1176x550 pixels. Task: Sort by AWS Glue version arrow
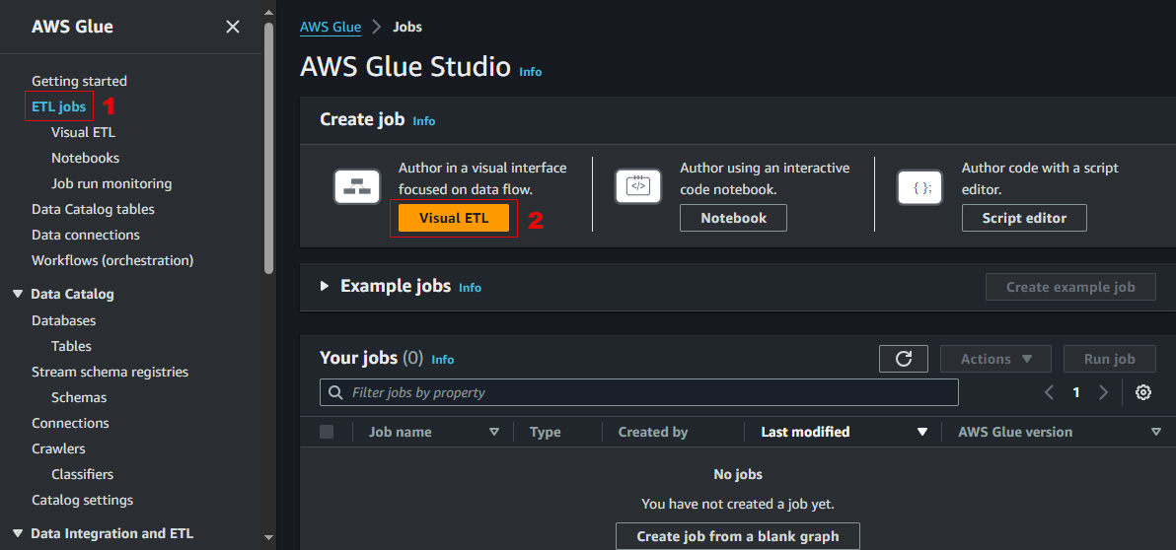point(1155,432)
